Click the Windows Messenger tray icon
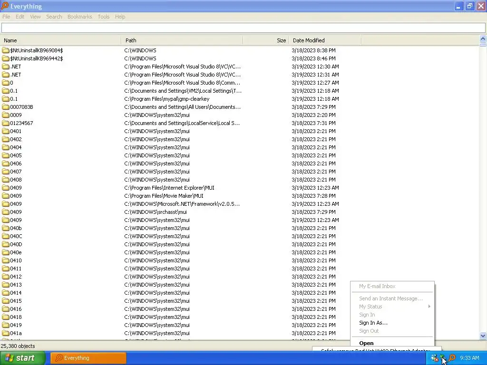The width and height of the screenshot is (487, 365). [435, 358]
